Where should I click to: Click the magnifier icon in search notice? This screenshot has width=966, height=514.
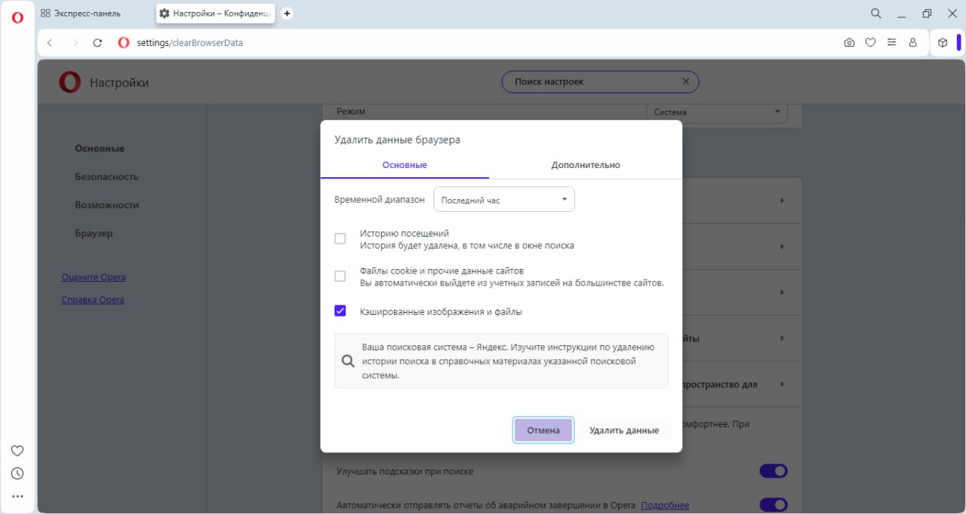pyautogui.click(x=348, y=361)
